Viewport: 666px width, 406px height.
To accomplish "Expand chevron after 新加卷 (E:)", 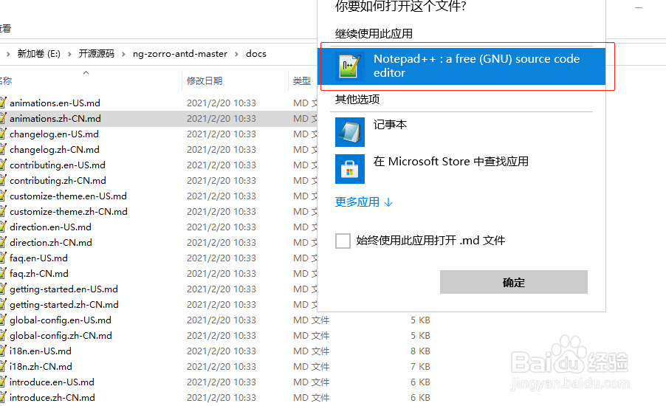I will [69, 54].
